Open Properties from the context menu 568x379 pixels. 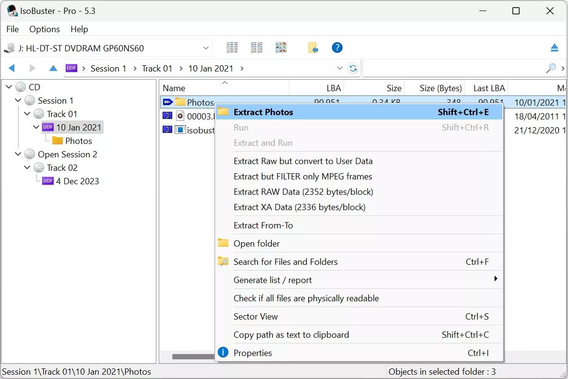253,352
